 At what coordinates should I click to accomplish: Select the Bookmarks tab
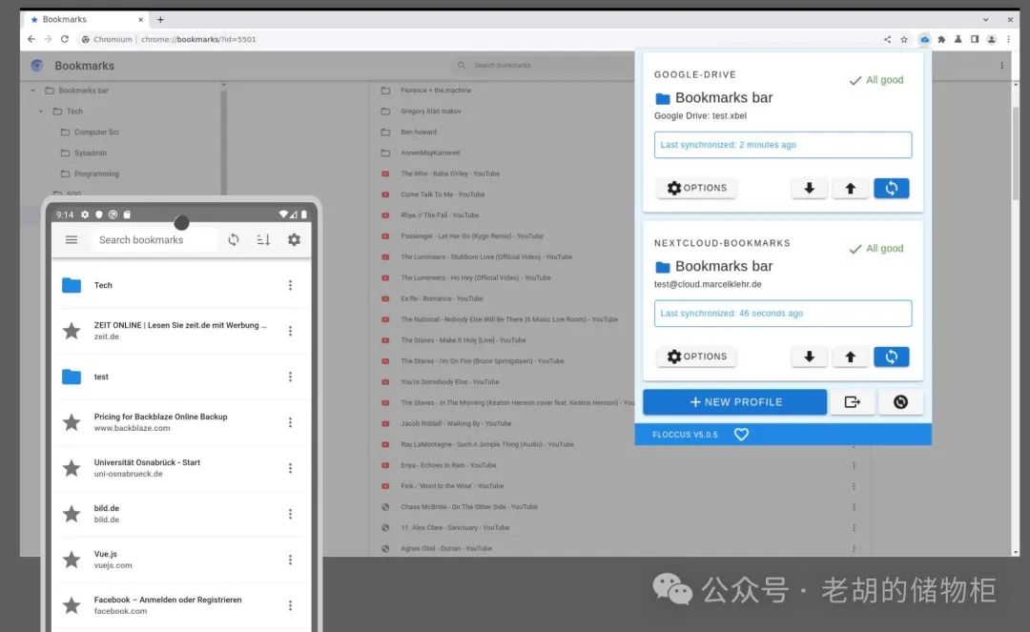[x=87, y=20]
